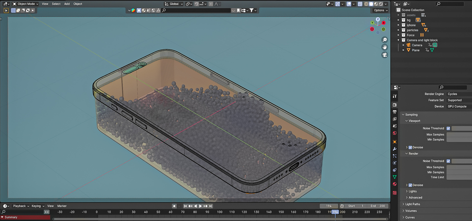Open the Object properties tab
The width and height of the screenshot is (472, 221).
click(x=395, y=142)
